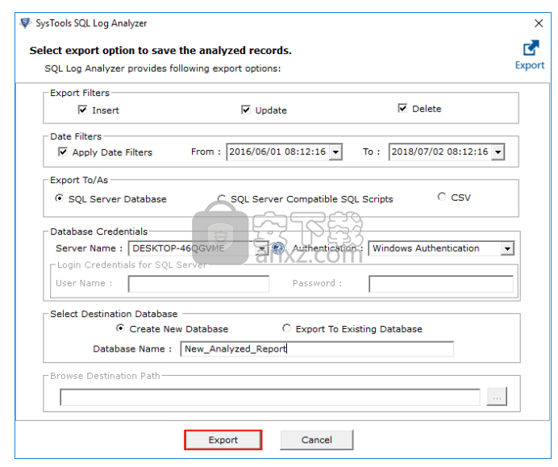Click the browse destination path button
Image resolution: width=558 pixels, height=467 pixels.
pos(498,397)
